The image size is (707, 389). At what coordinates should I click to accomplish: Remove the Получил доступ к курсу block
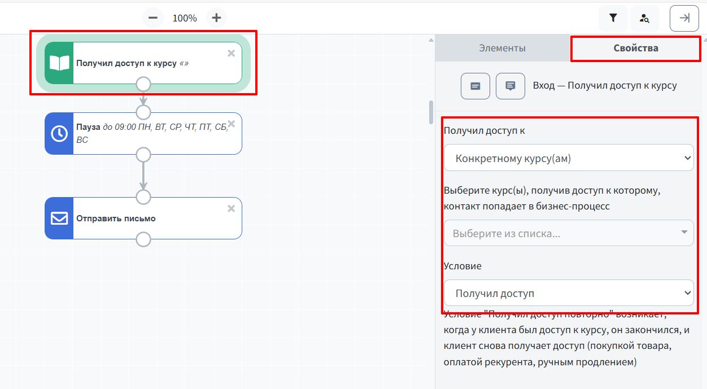[231, 53]
